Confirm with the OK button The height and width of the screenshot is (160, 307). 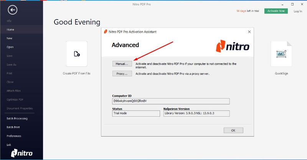tap(233, 130)
